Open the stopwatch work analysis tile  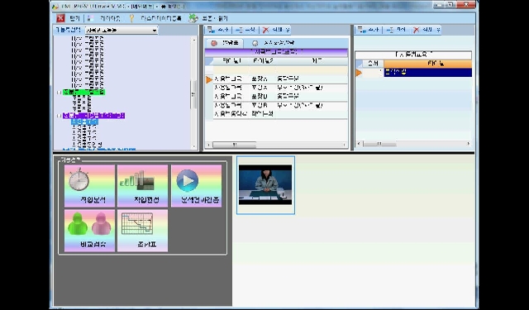90,186
